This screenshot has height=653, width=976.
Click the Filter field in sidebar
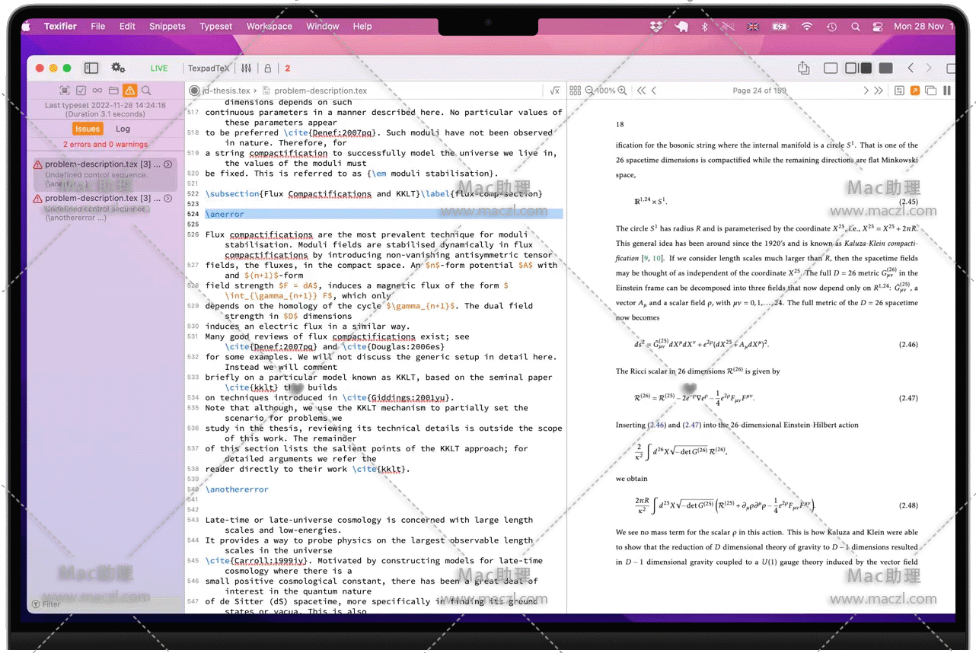tap(51, 604)
